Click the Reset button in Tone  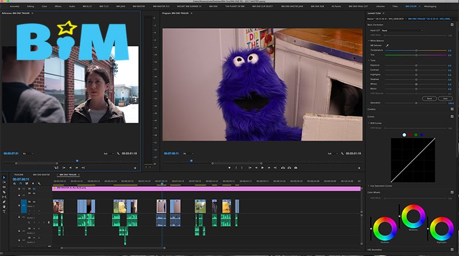point(429,99)
